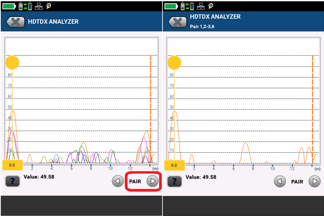Tap the yellow talk icon in right status bar
The image size is (324, 216).
pyautogui.click(x=211, y=6)
